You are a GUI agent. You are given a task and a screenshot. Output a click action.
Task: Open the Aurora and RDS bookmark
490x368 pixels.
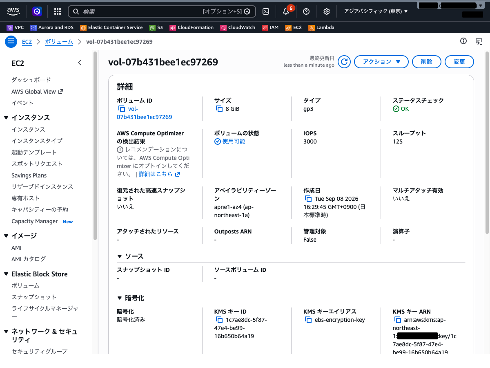[x=52, y=27]
